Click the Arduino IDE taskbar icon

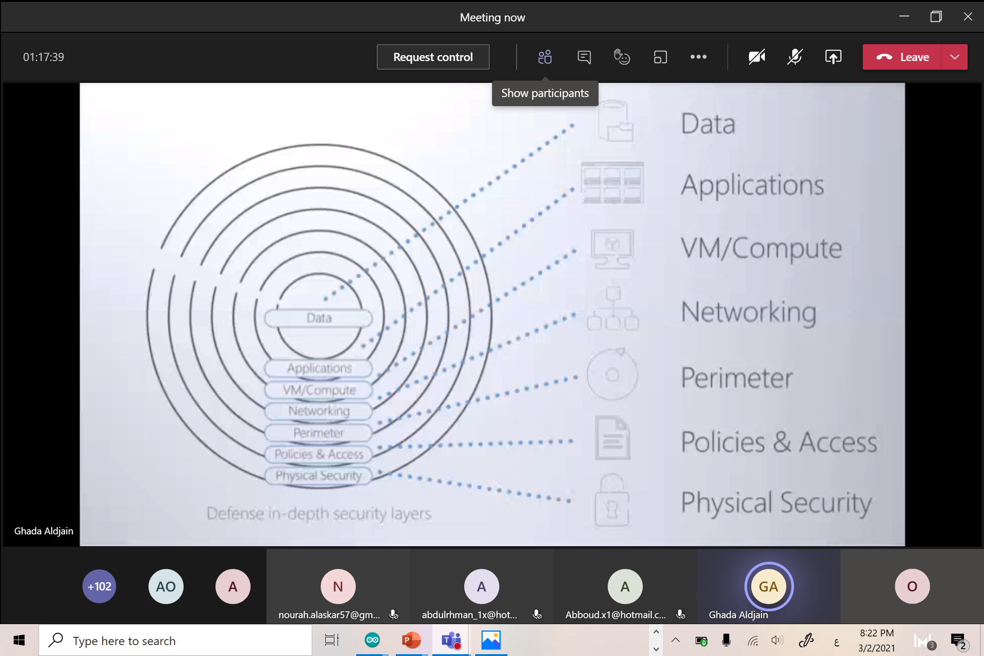372,641
